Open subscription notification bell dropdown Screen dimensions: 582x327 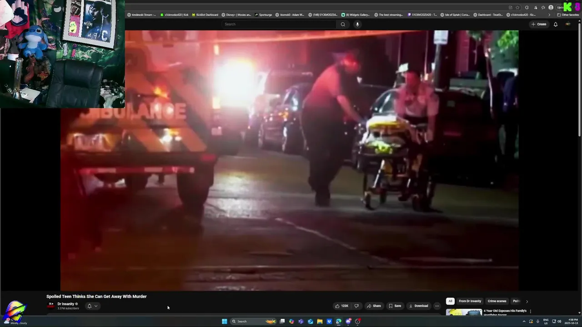[x=92, y=306]
